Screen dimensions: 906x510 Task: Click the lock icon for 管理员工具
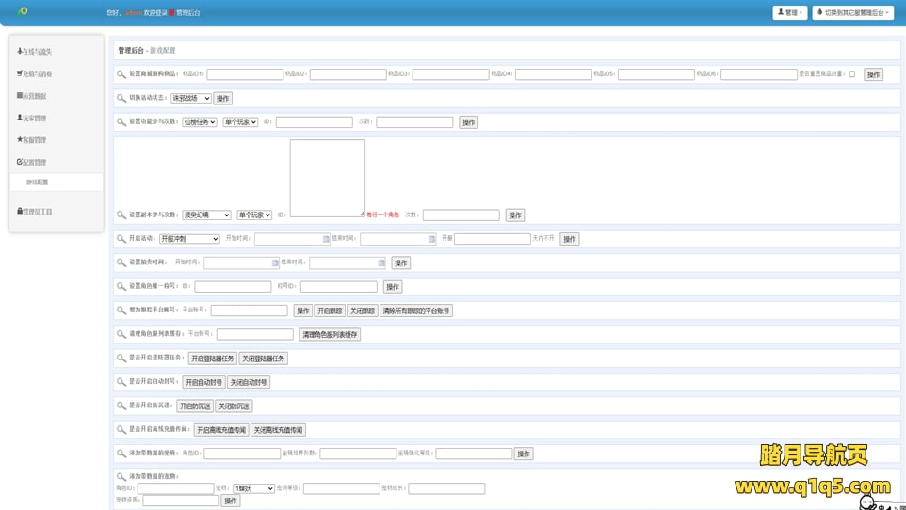point(20,212)
